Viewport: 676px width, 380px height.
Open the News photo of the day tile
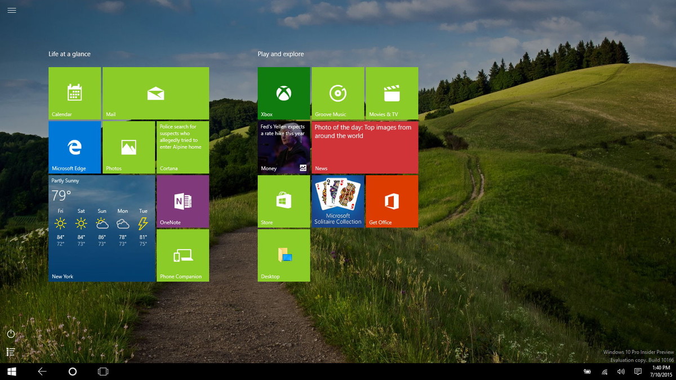[x=364, y=147]
